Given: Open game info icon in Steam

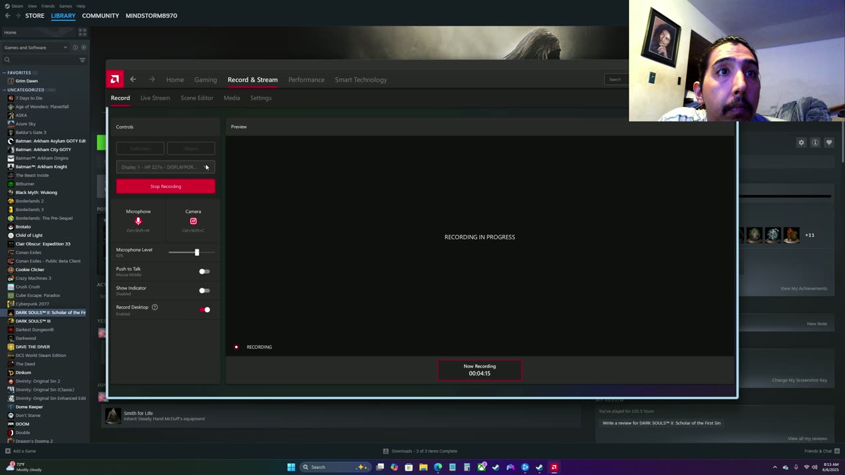Looking at the screenshot, I should click(x=815, y=142).
